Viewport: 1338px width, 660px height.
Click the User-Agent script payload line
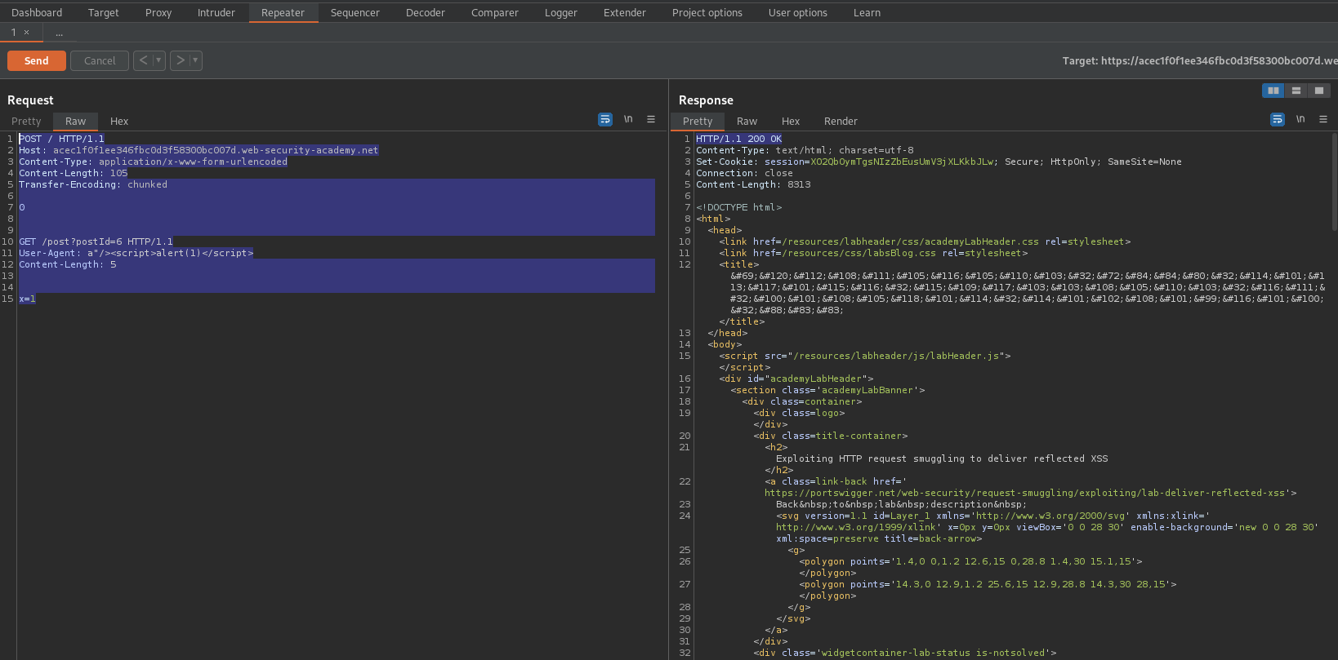pos(136,253)
